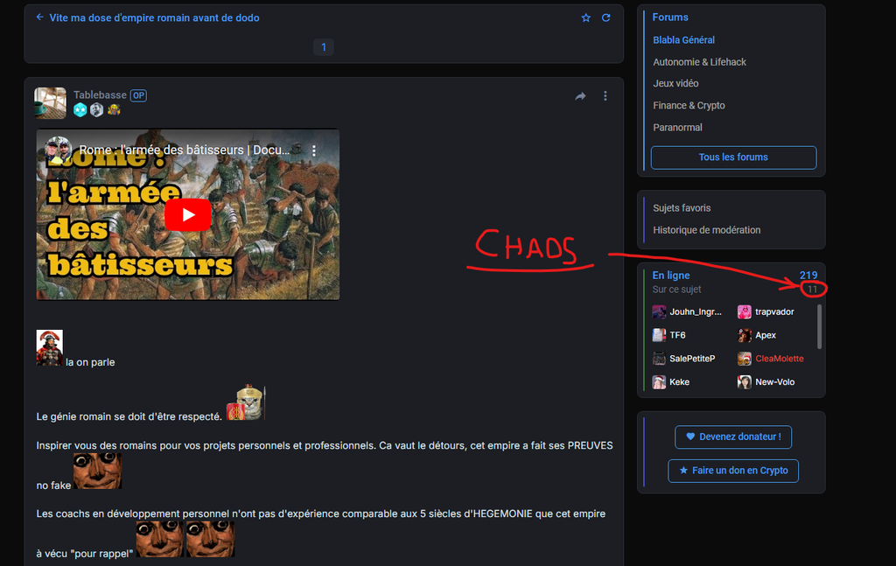896x566 pixels.
Task: Click the yellow badge under Tablebasse
Action: click(114, 109)
